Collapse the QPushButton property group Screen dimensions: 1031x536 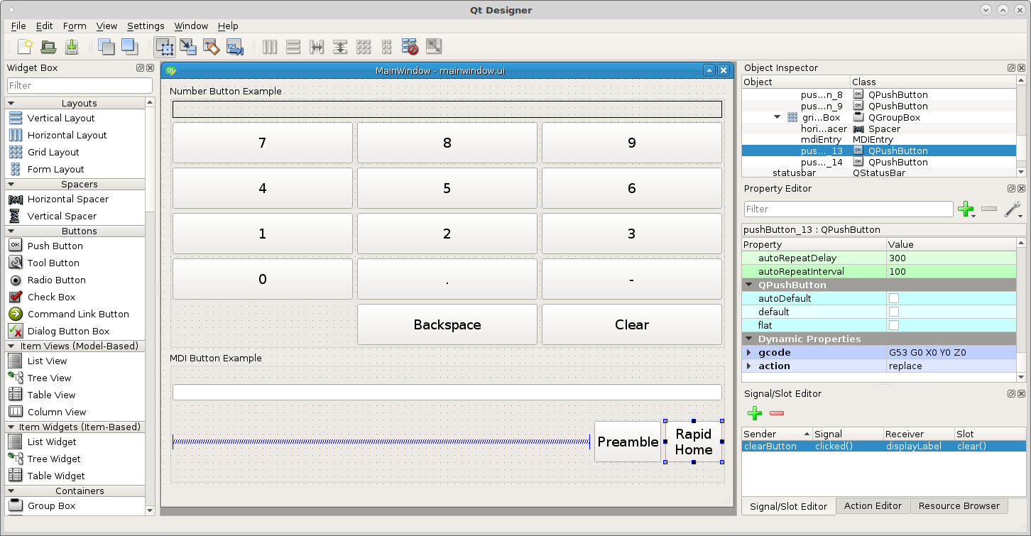(748, 285)
